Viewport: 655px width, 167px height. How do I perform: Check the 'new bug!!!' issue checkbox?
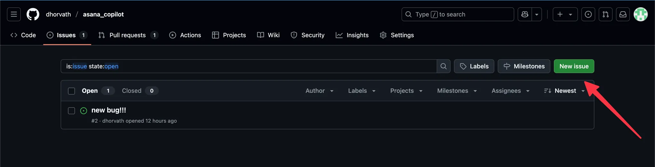[x=72, y=111]
